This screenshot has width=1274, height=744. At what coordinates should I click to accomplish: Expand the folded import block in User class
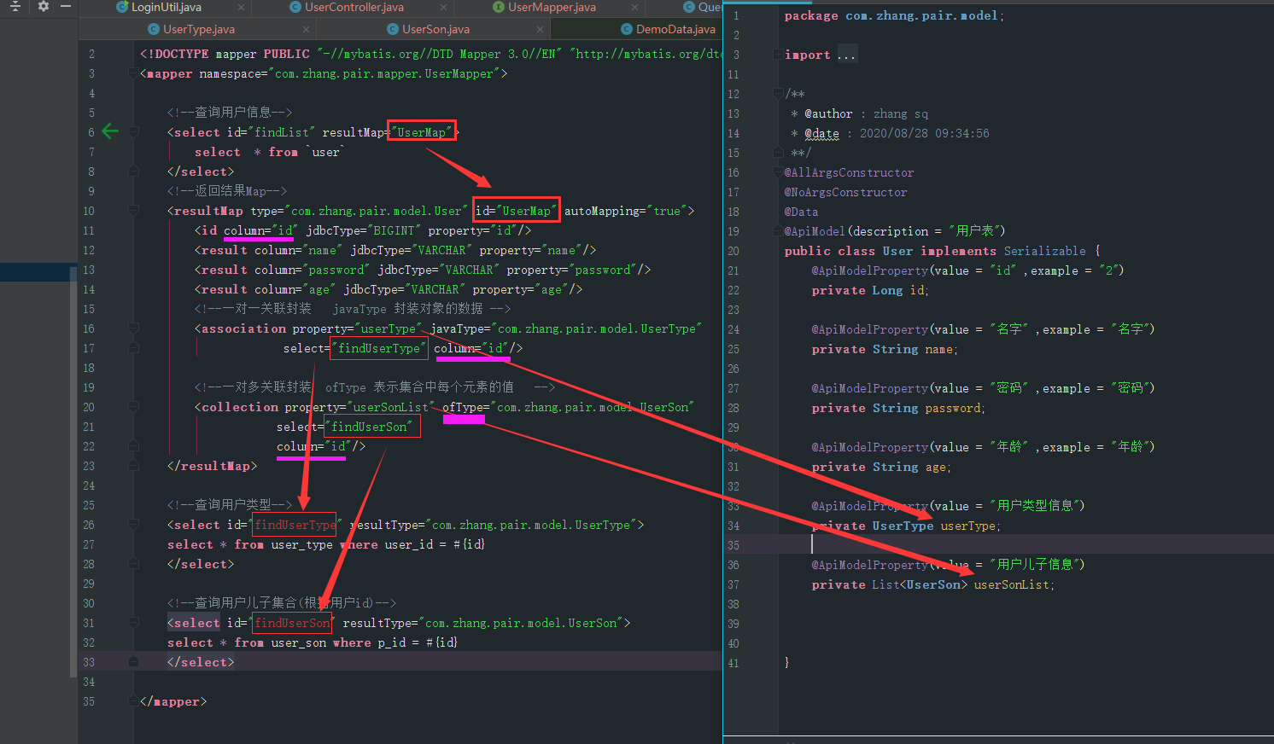778,55
